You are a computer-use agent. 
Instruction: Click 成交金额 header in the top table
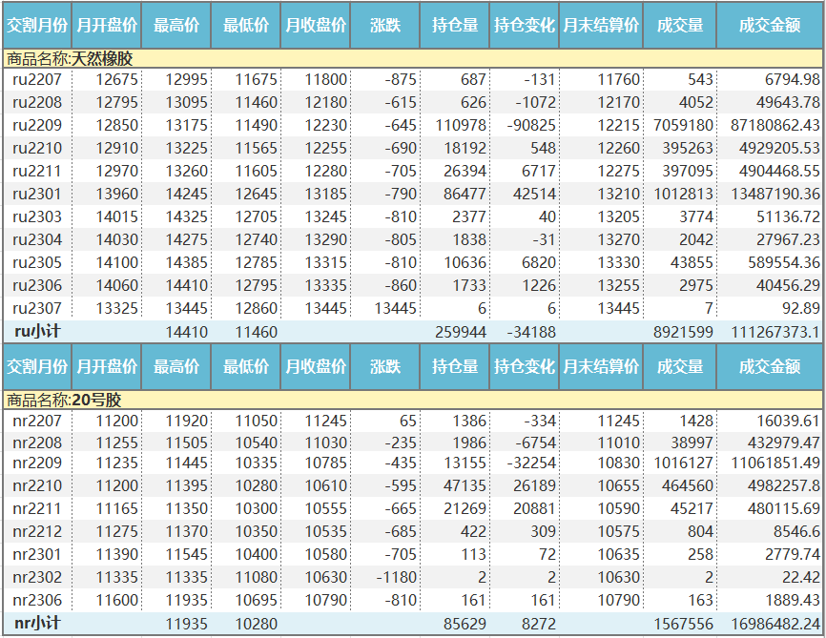pos(769,26)
